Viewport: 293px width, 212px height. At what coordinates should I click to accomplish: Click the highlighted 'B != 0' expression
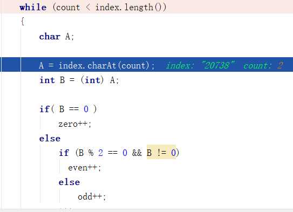[161, 152]
